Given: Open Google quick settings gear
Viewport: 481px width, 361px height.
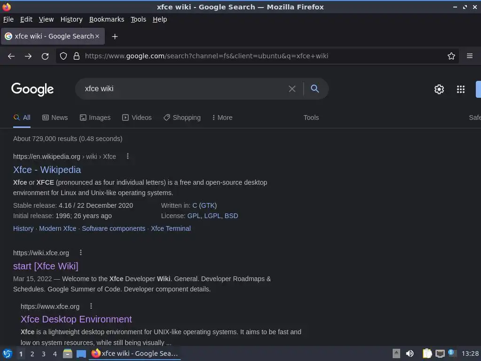Looking at the screenshot, I should pyautogui.click(x=439, y=89).
